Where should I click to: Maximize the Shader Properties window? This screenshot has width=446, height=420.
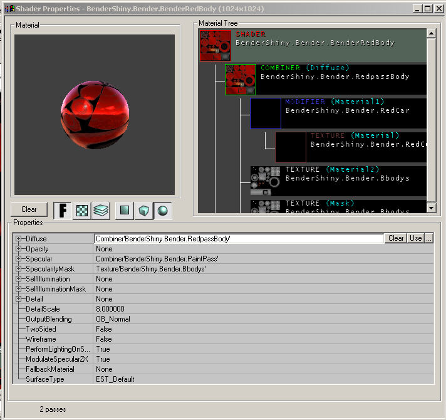[427, 9]
